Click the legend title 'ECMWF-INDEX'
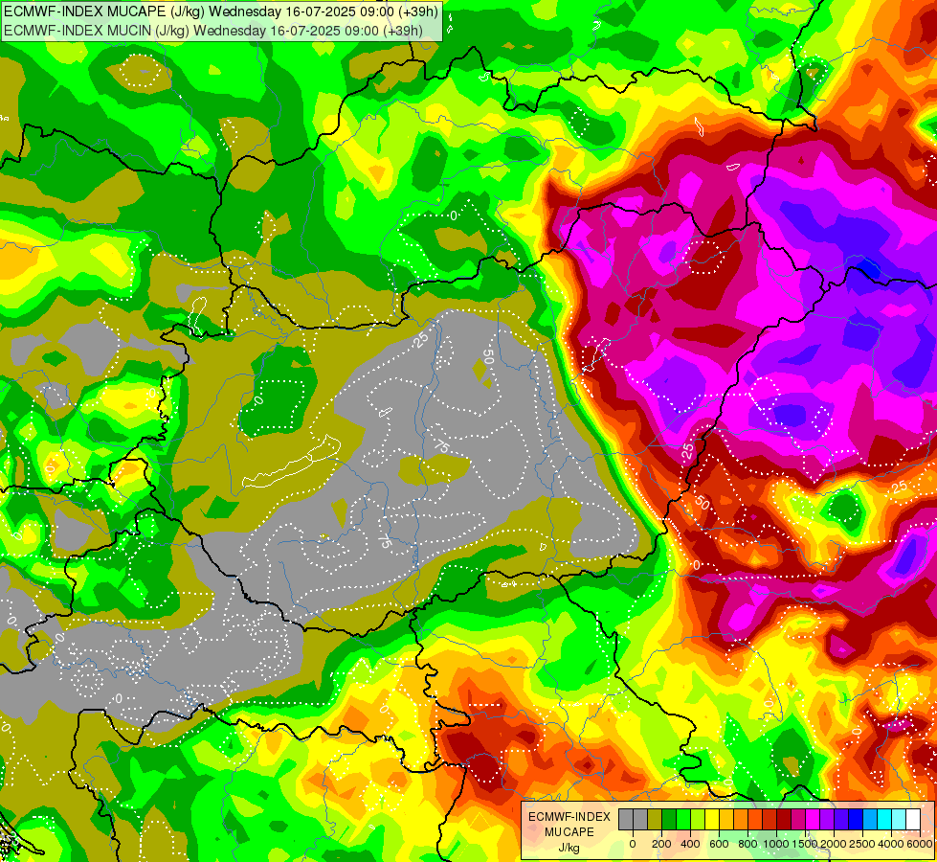Image resolution: width=937 pixels, height=862 pixels. pos(569,817)
